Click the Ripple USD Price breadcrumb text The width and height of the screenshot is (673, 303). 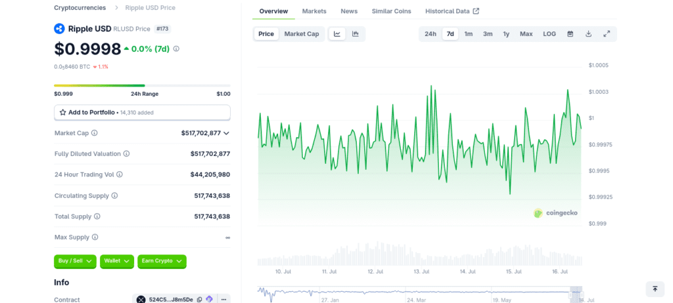coord(151,8)
